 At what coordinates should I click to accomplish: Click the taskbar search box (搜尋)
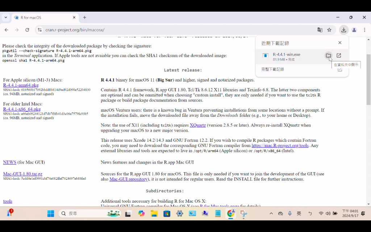click(x=90, y=214)
